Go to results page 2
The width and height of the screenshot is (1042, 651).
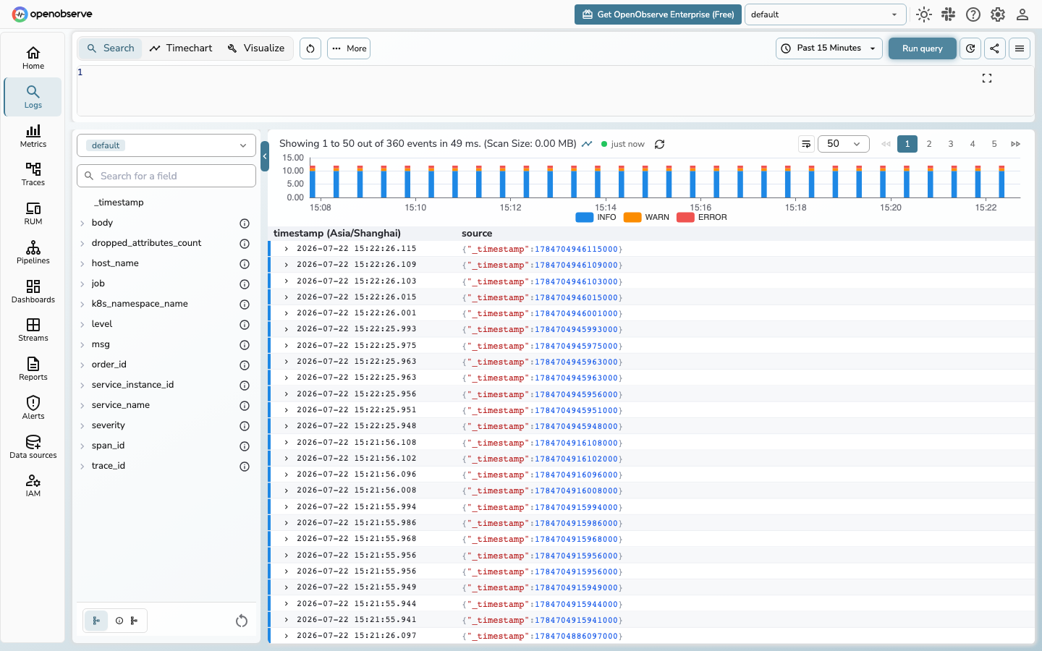click(x=929, y=144)
